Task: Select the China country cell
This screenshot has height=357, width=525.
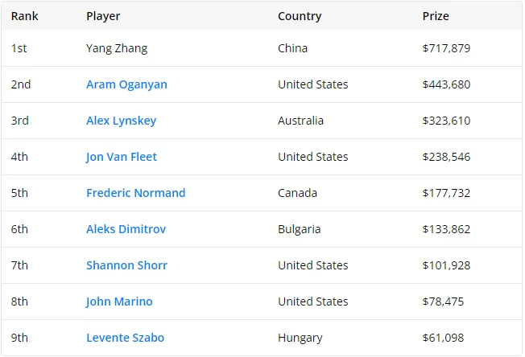Action: coord(292,48)
